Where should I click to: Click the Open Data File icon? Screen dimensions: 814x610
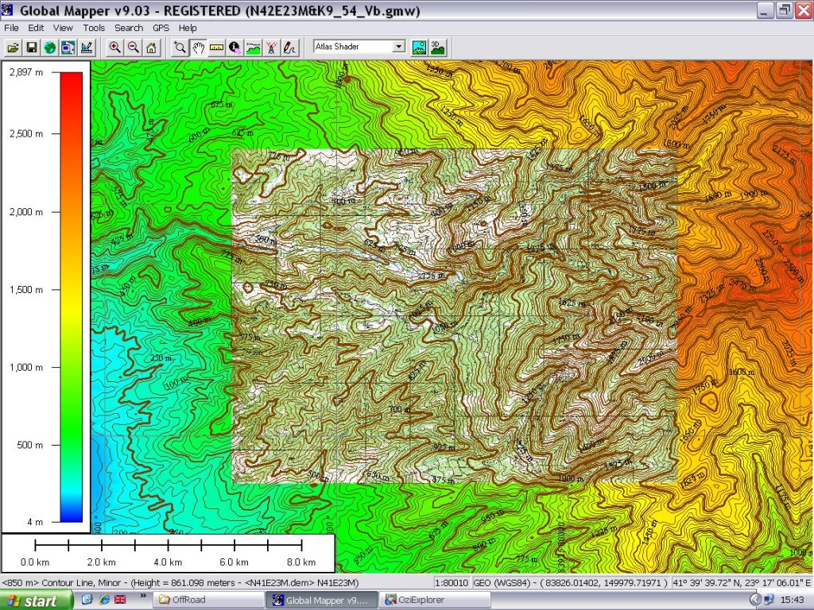pyautogui.click(x=14, y=48)
